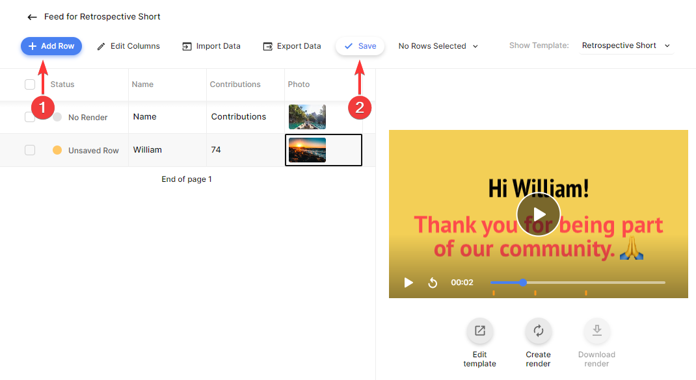696x380 pixels.
Task: Check the No Render row checkbox
Action: (x=30, y=117)
